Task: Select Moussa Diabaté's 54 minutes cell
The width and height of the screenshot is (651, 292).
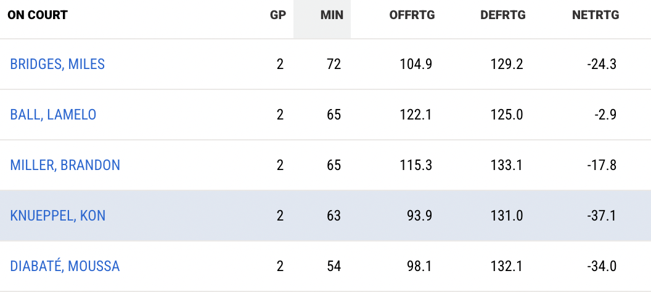Action: (334, 266)
